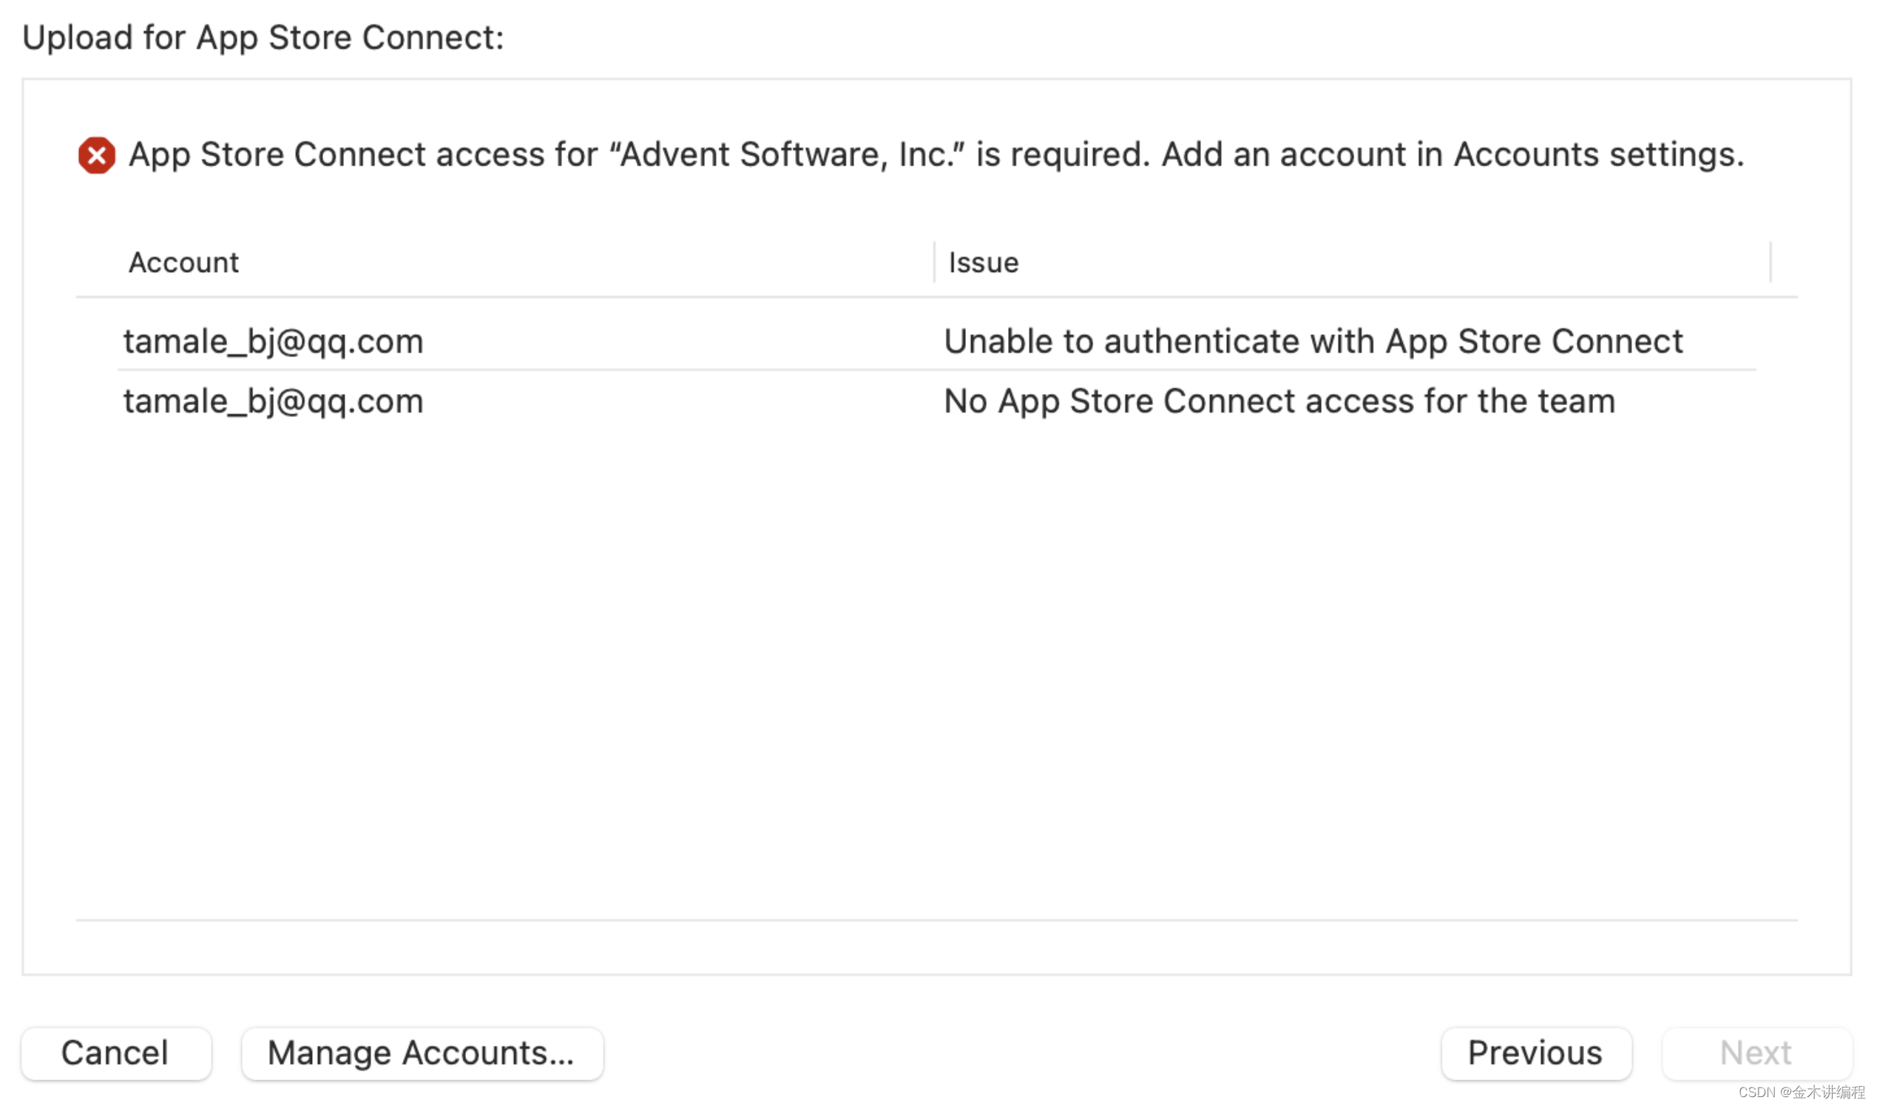
Task: Click divider between Account and Issue columns
Action: (x=934, y=262)
